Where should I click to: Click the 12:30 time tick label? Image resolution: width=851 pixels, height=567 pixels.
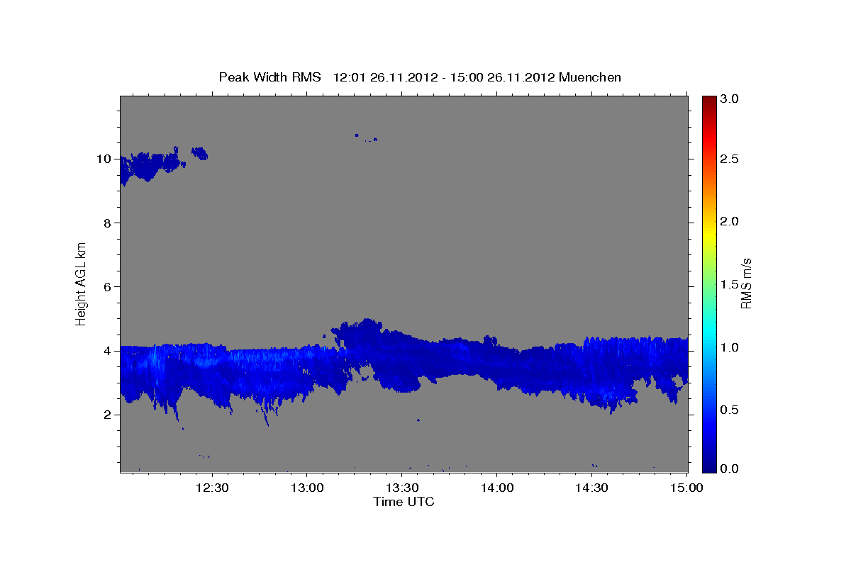click(211, 488)
